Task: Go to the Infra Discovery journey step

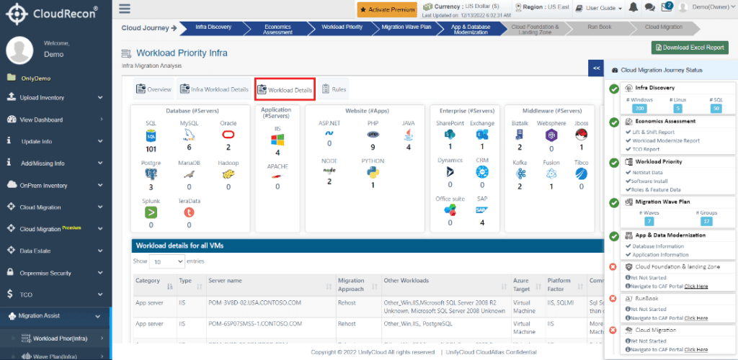Action: tap(213, 27)
